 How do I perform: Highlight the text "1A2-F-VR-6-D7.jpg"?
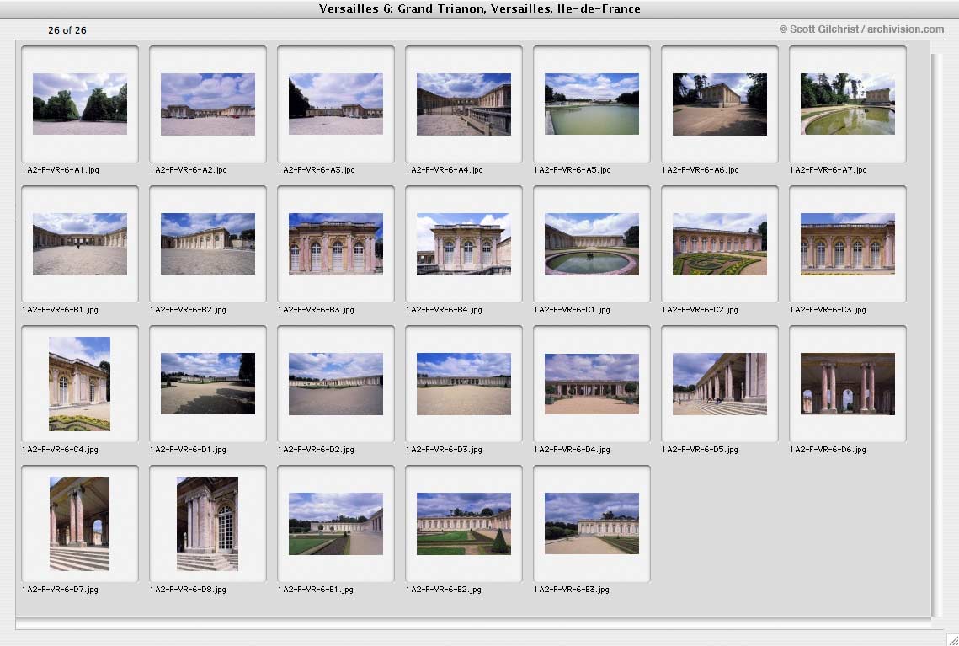[x=60, y=590]
